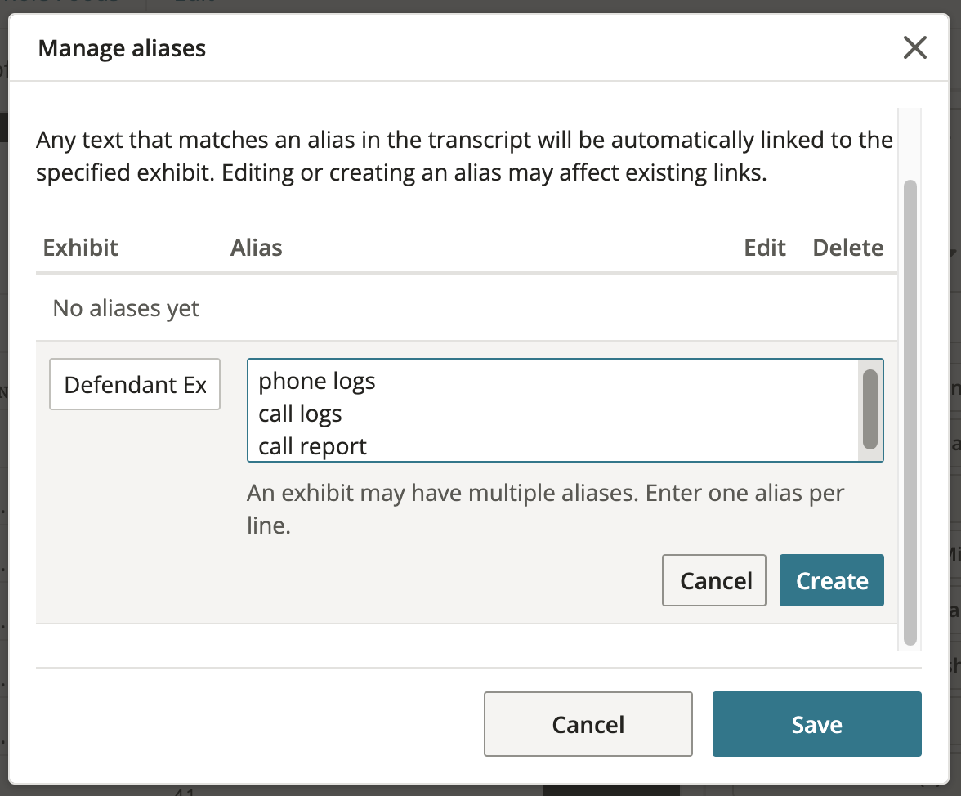Click the alias text area scrollbar thumb

click(869, 409)
